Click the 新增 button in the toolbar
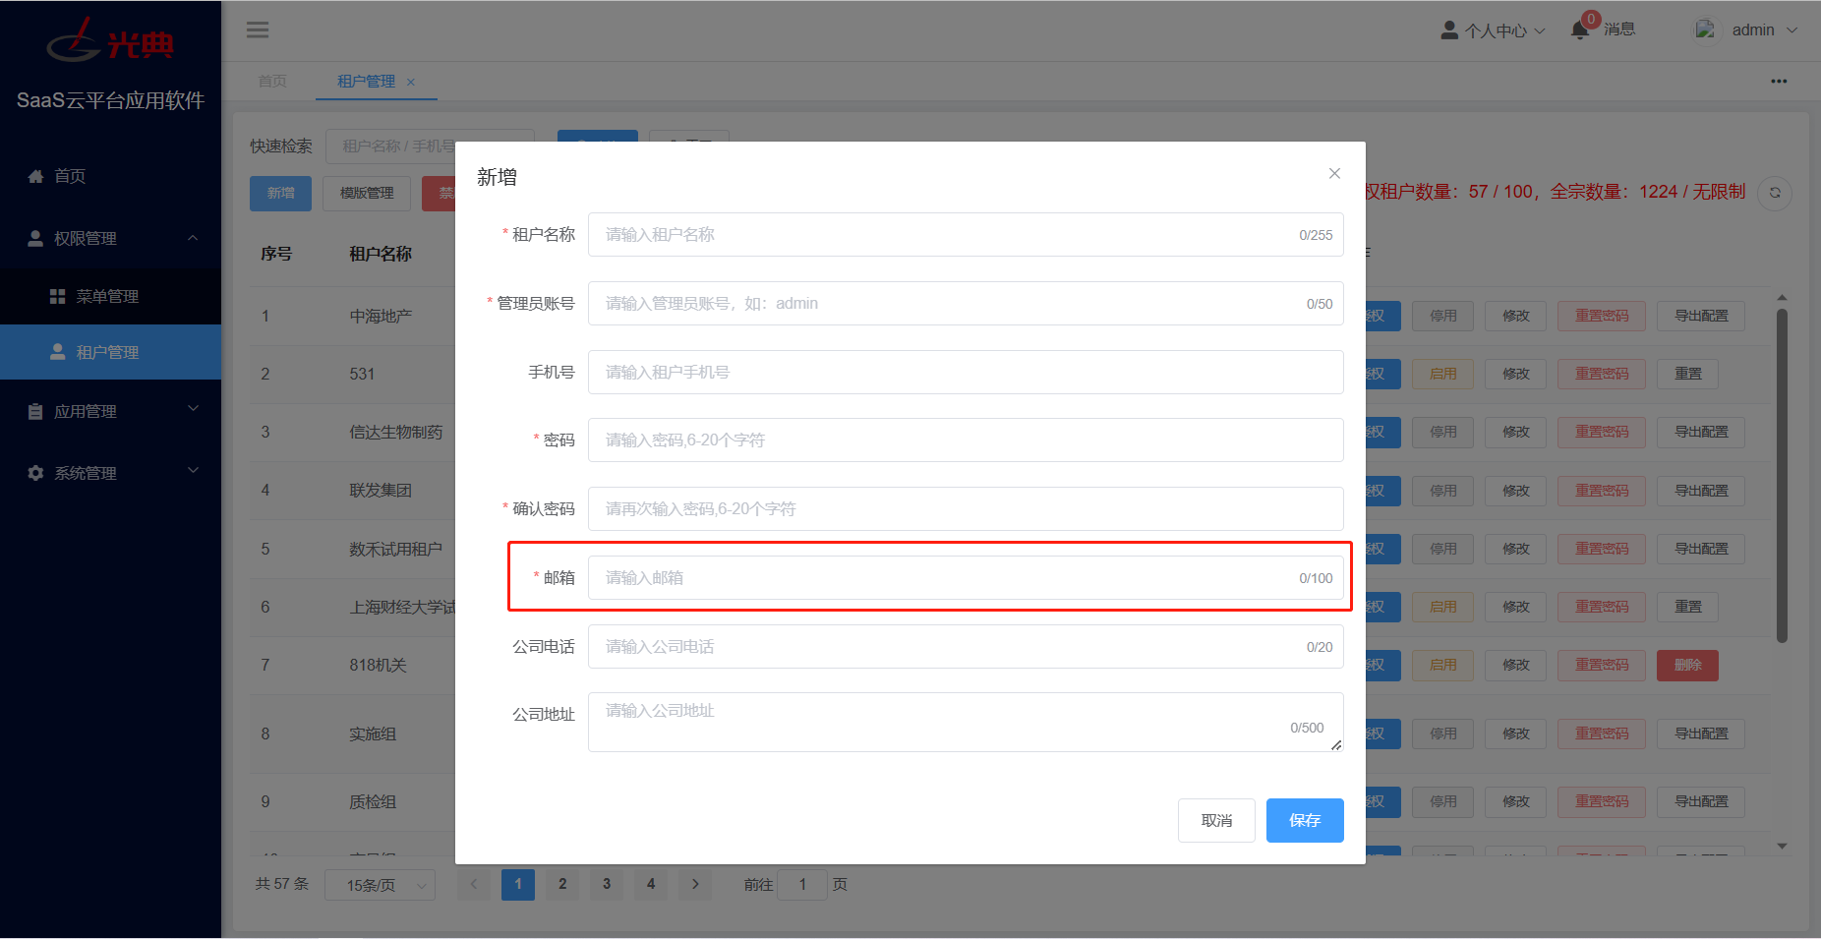The height and width of the screenshot is (939, 1821). 280,194
